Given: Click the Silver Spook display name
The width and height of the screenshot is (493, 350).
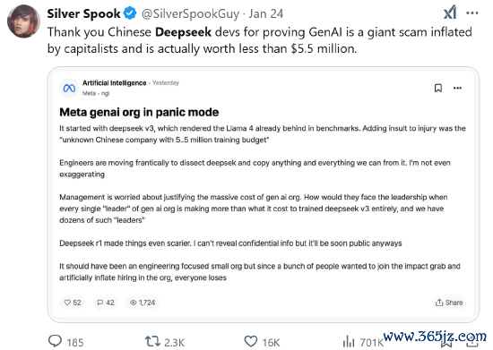Looking at the screenshot, I should point(83,13).
